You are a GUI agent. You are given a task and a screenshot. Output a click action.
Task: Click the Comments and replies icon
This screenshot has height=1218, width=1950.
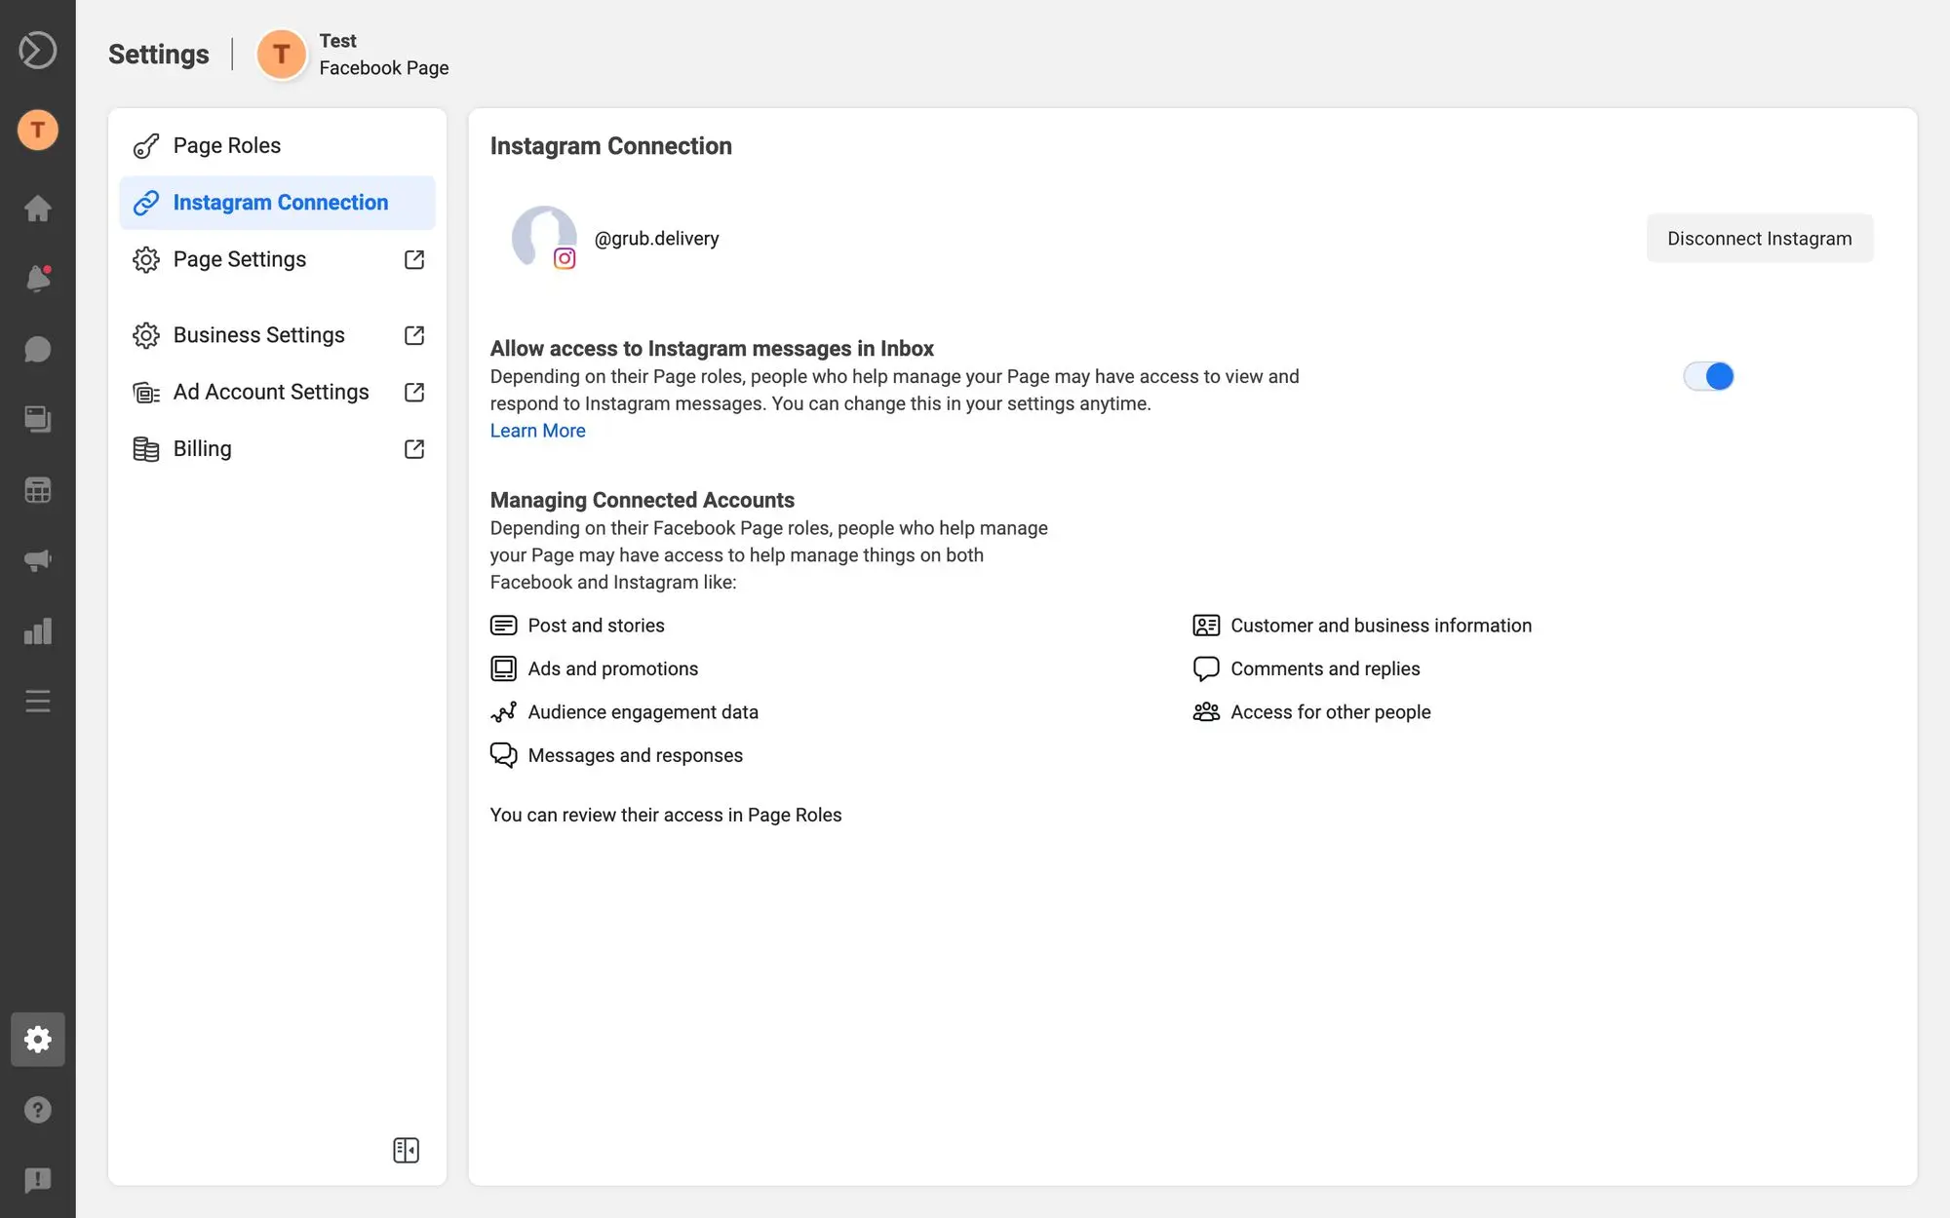[x=1206, y=668]
